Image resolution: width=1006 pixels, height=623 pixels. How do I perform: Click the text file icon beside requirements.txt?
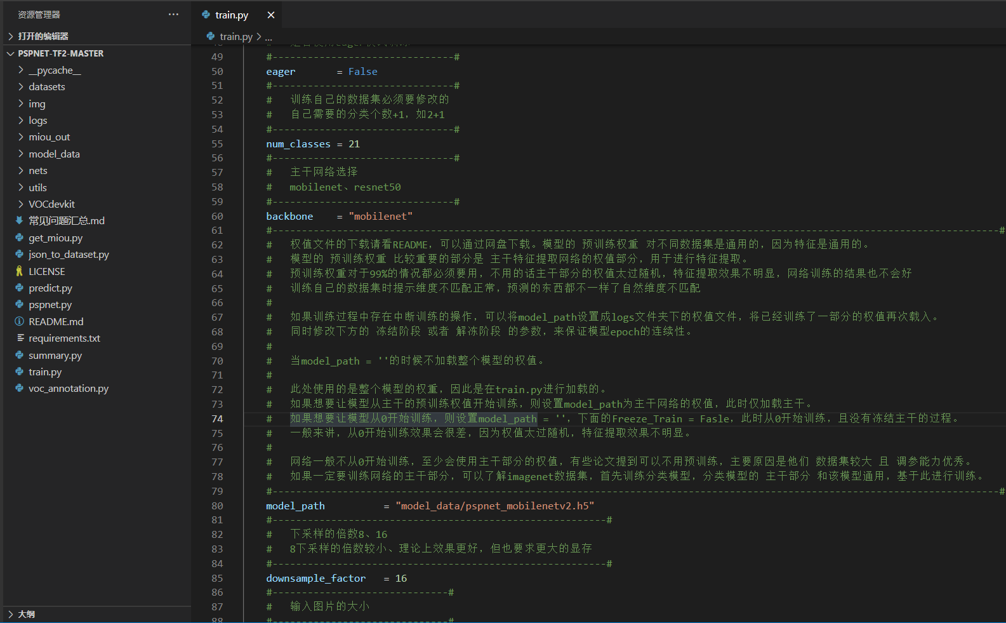tap(20, 338)
